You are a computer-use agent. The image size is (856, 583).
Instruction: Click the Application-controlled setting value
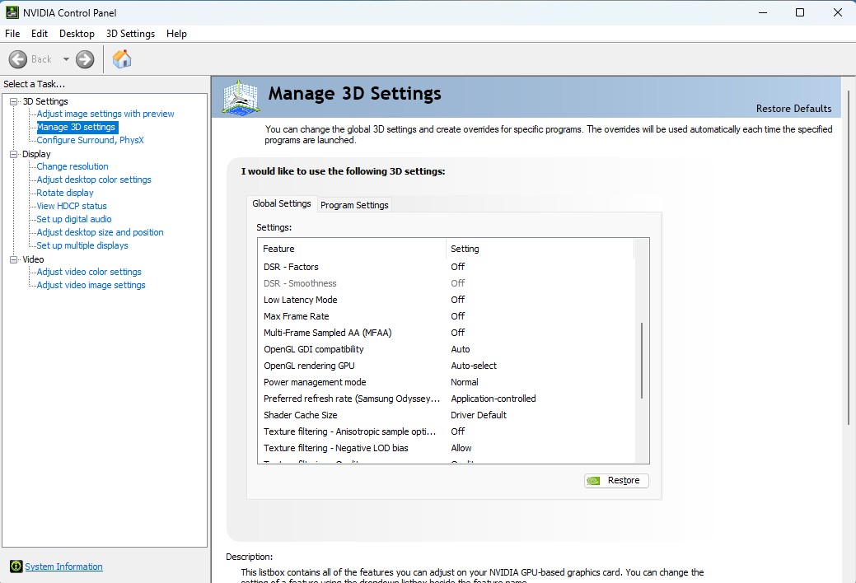pos(493,398)
